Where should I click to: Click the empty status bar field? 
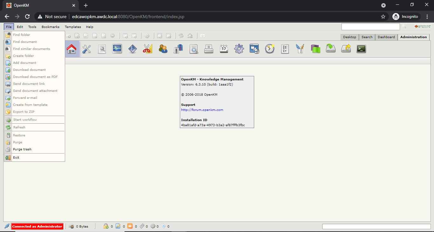376,227
